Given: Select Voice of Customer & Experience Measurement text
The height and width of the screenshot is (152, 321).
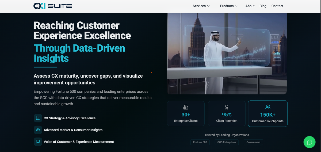Looking at the screenshot, I should click(79, 142).
